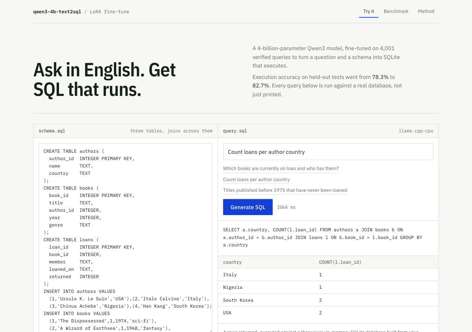Click the 82.7% accuracy figure
The width and height of the screenshot is (472, 332).
261,86
